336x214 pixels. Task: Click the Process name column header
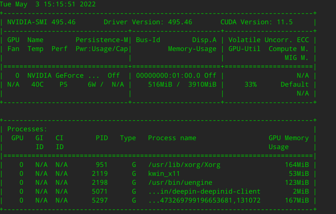point(172,138)
